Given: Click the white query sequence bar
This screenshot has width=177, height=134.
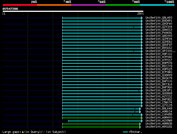Looking at the screenshot, I should [x=73, y=11].
